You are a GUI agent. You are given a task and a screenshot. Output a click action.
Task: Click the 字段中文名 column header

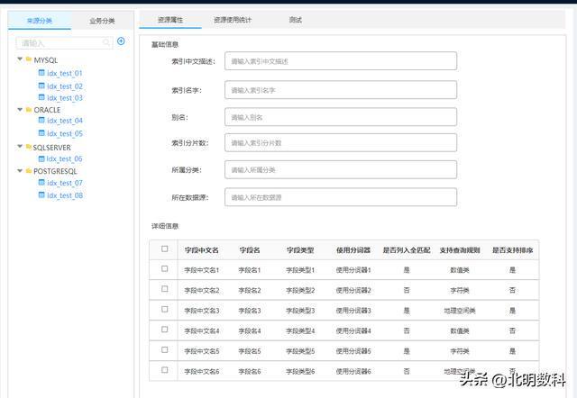point(202,250)
